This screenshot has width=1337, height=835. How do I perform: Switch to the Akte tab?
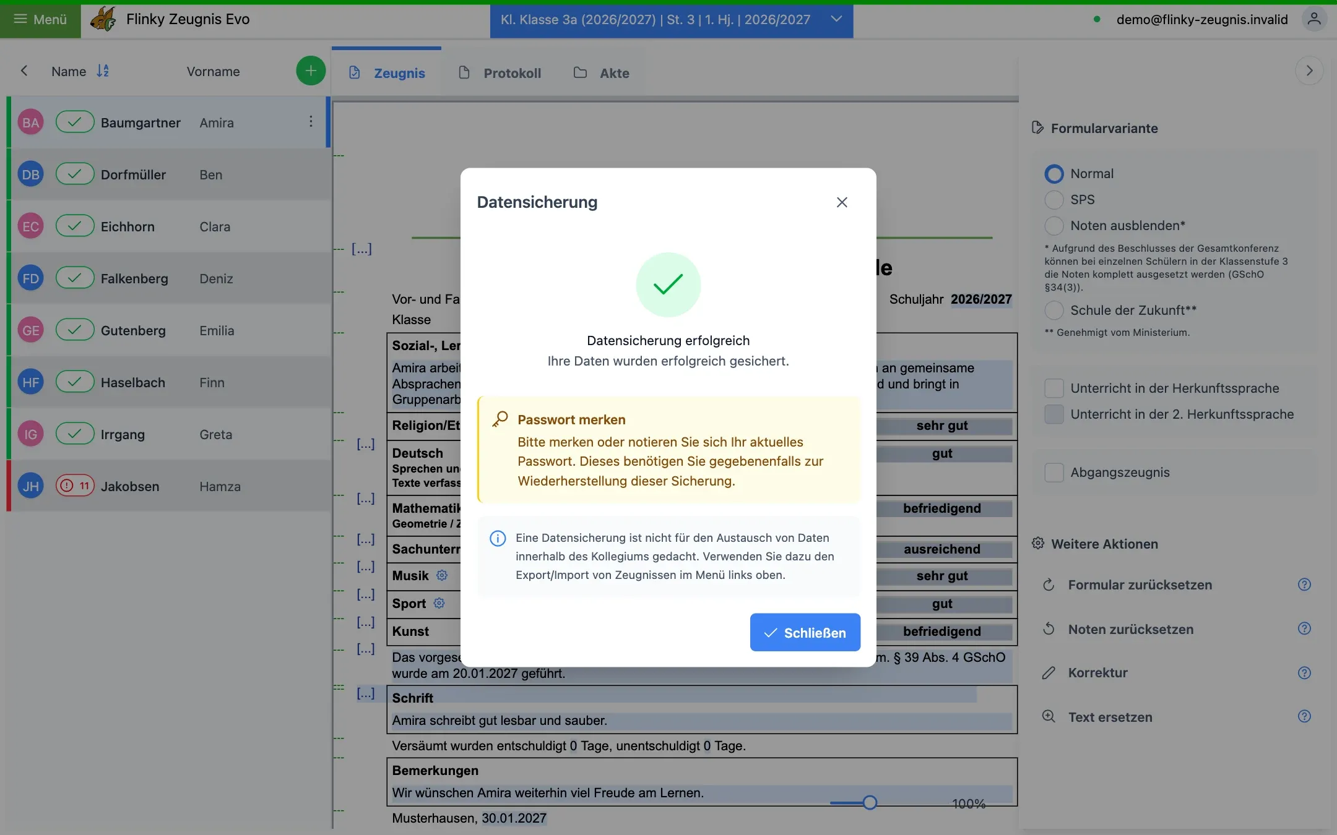click(x=602, y=73)
